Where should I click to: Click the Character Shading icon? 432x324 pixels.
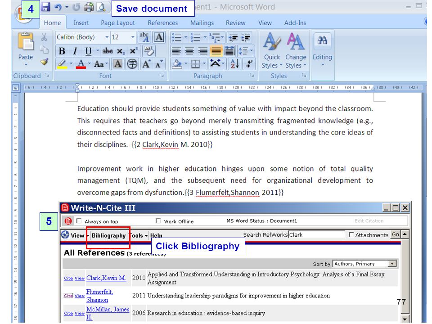(x=117, y=64)
